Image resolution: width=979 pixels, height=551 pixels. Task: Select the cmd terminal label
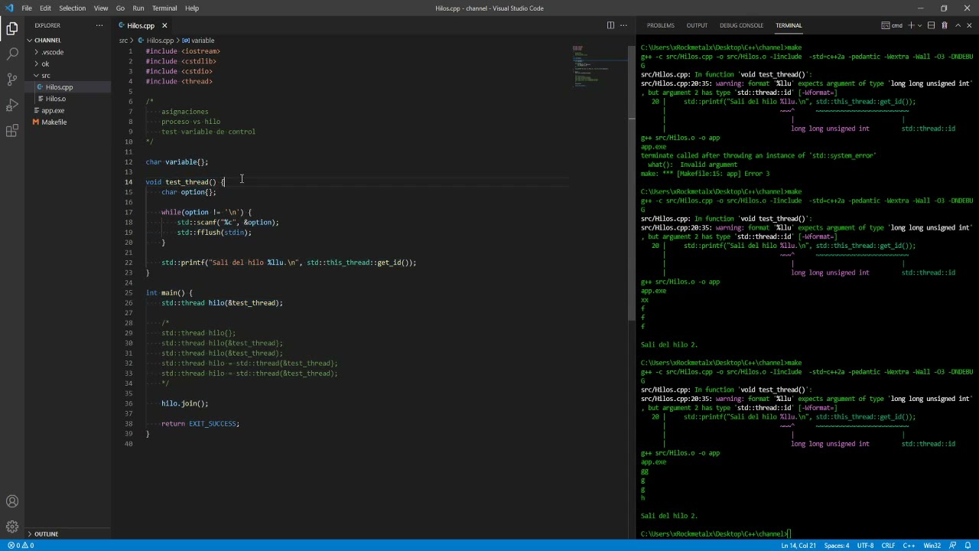(x=891, y=25)
